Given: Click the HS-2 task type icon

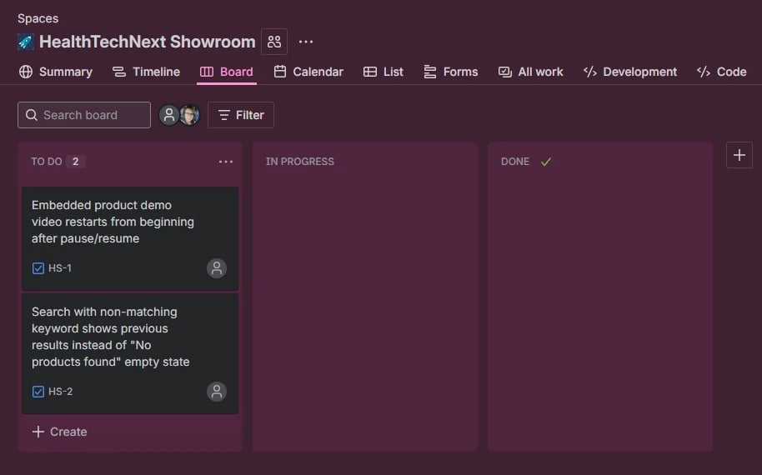Looking at the screenshot, I should 38,392.
